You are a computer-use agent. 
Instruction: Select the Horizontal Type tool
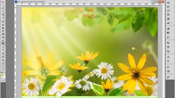(3, 50)
